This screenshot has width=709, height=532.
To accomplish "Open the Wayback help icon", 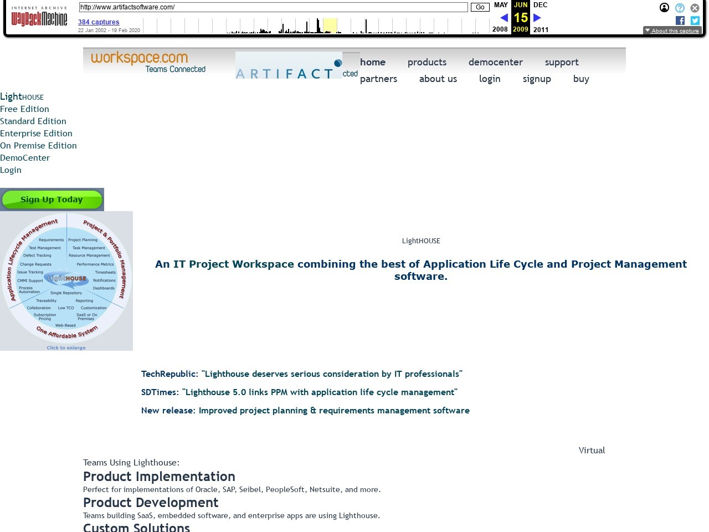I will (680, 8).
